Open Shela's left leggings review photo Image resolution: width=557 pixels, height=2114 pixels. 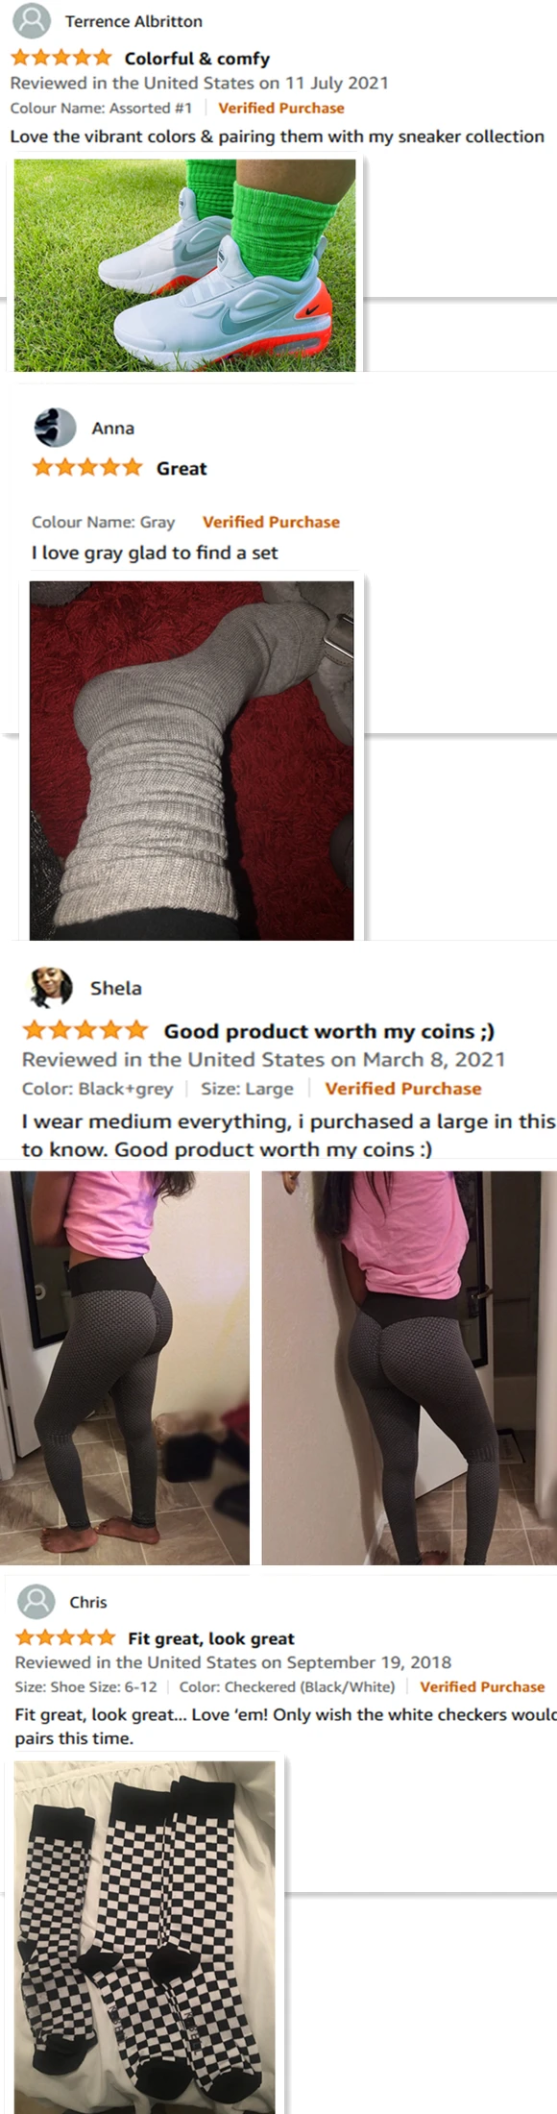(125, 1367)
